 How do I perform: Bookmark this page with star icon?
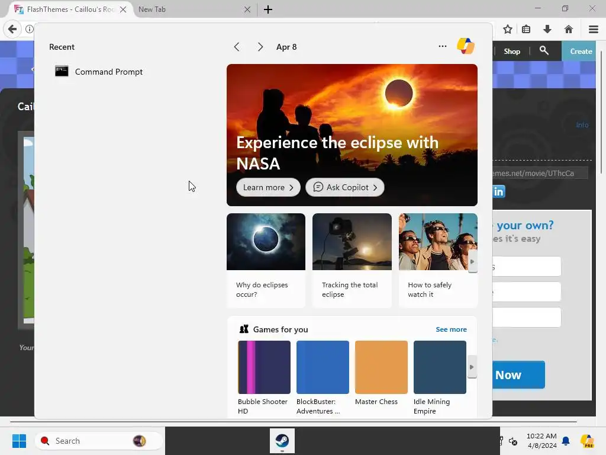point(507,29)
